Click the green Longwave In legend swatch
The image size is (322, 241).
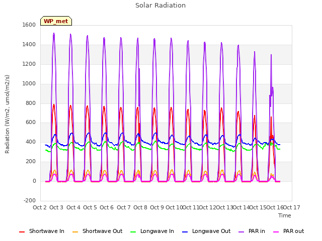click(x=133, y=232)
